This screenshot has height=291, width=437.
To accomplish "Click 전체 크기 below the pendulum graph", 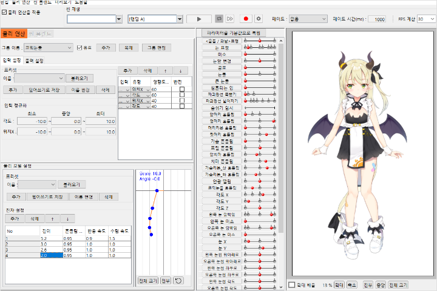I will coord(148,281).
